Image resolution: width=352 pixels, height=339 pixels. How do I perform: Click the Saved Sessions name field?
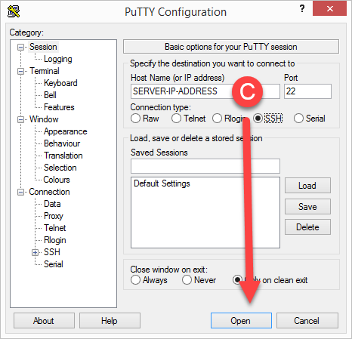(x=205, y=166)
